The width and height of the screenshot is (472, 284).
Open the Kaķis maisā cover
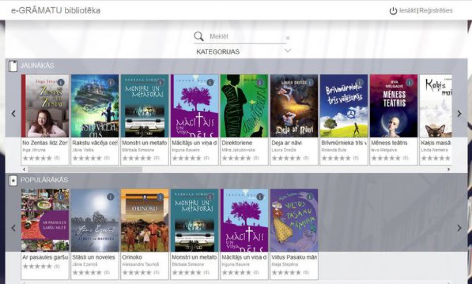tap(435, 106)
